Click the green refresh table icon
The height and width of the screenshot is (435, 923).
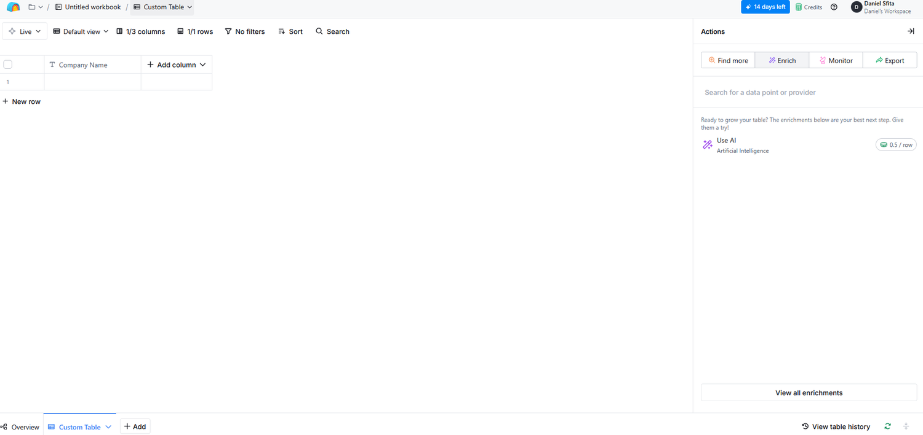click(x=887, y=426)
